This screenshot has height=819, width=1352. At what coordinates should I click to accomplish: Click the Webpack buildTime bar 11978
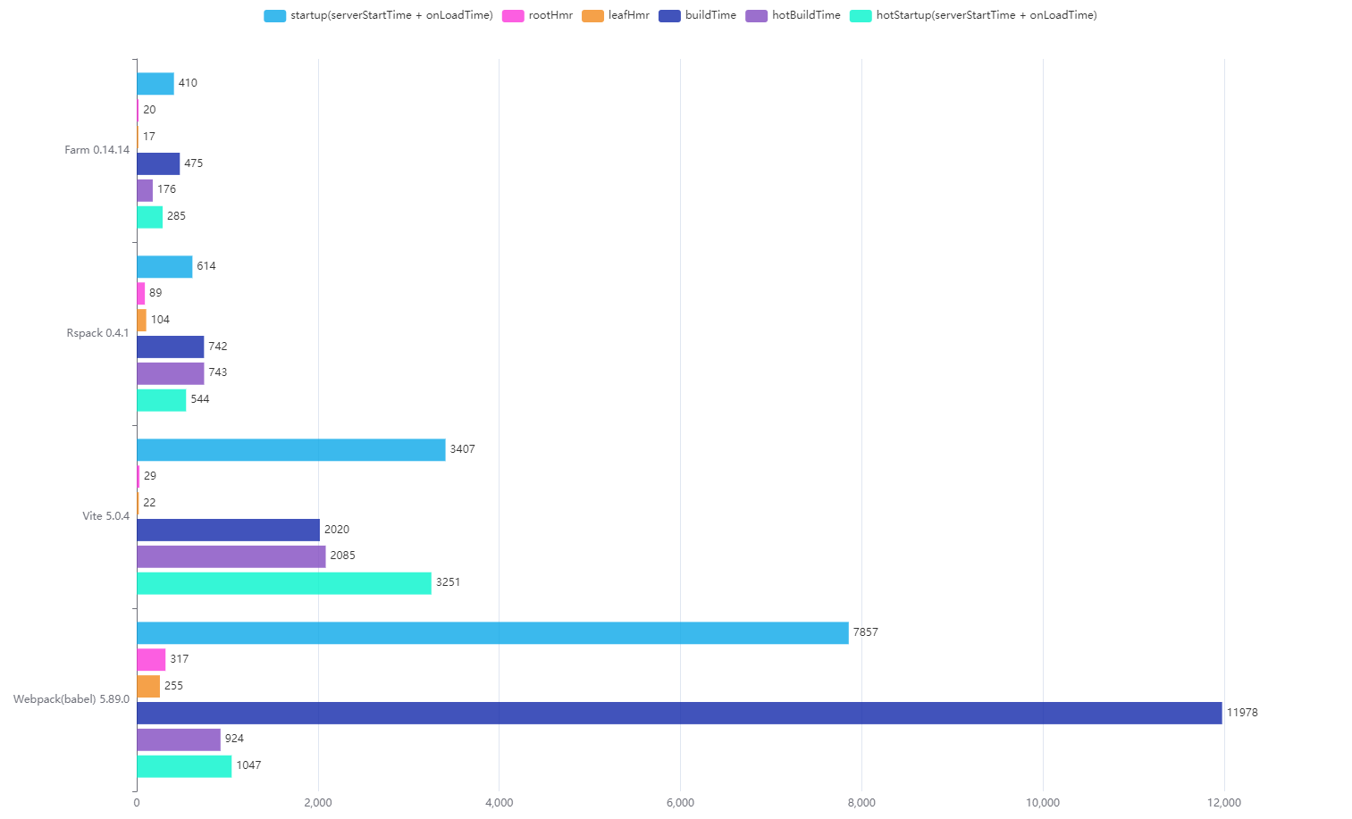click(679, 713)
